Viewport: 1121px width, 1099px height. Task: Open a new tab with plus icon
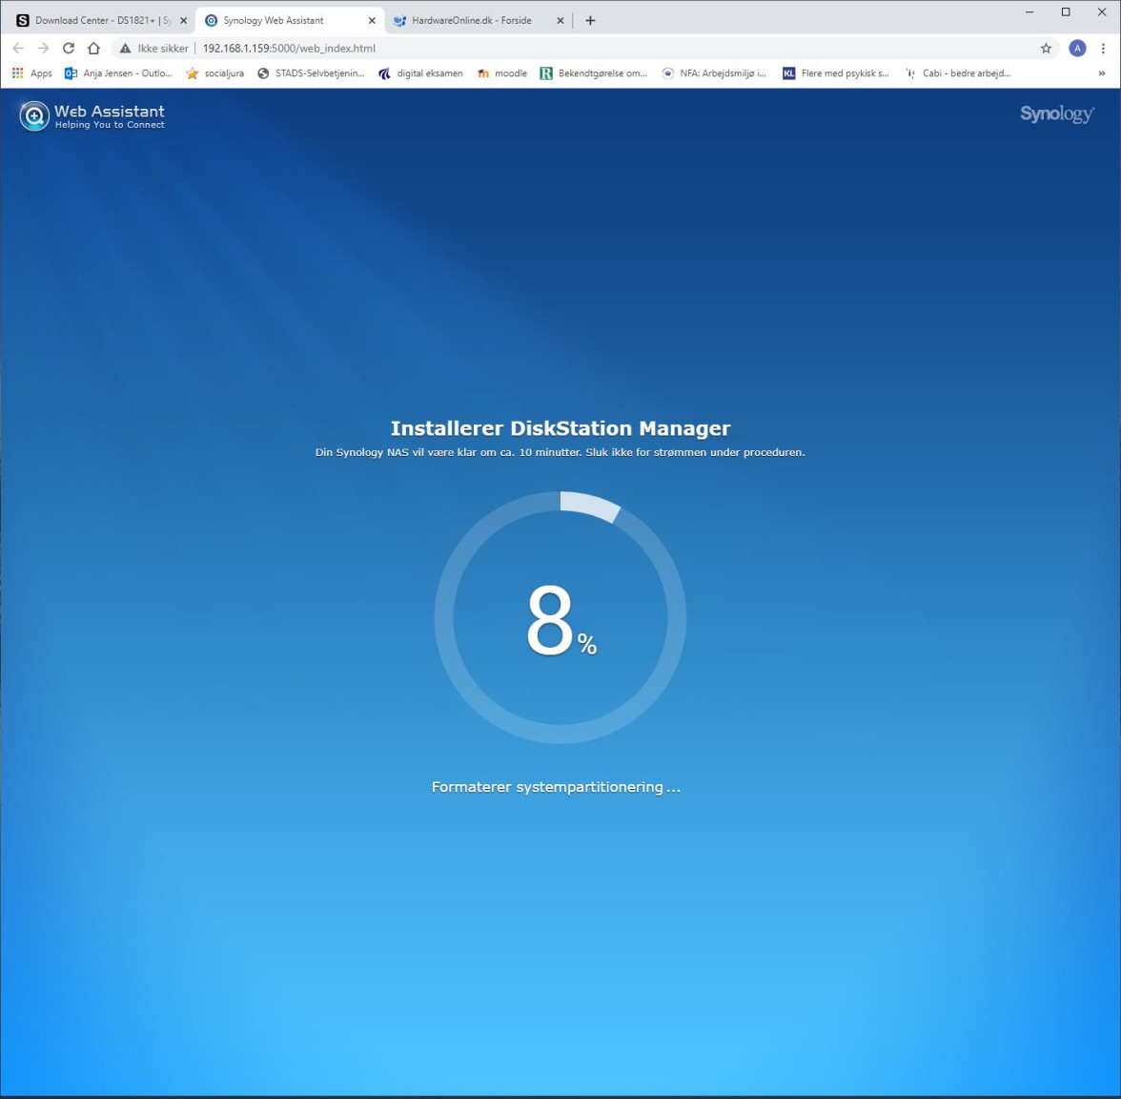(590, 21)
